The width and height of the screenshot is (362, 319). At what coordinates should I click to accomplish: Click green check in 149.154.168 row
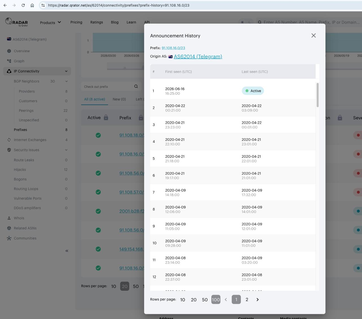point(98,249)
